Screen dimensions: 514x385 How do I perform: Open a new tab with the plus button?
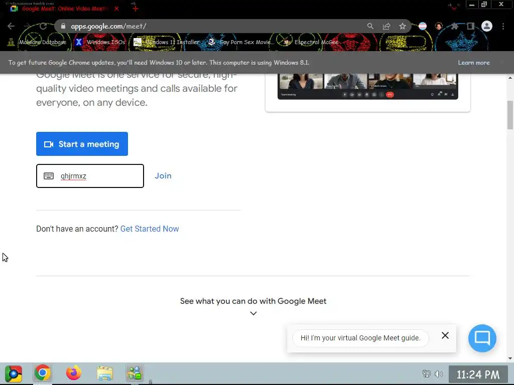pos(136,9)
